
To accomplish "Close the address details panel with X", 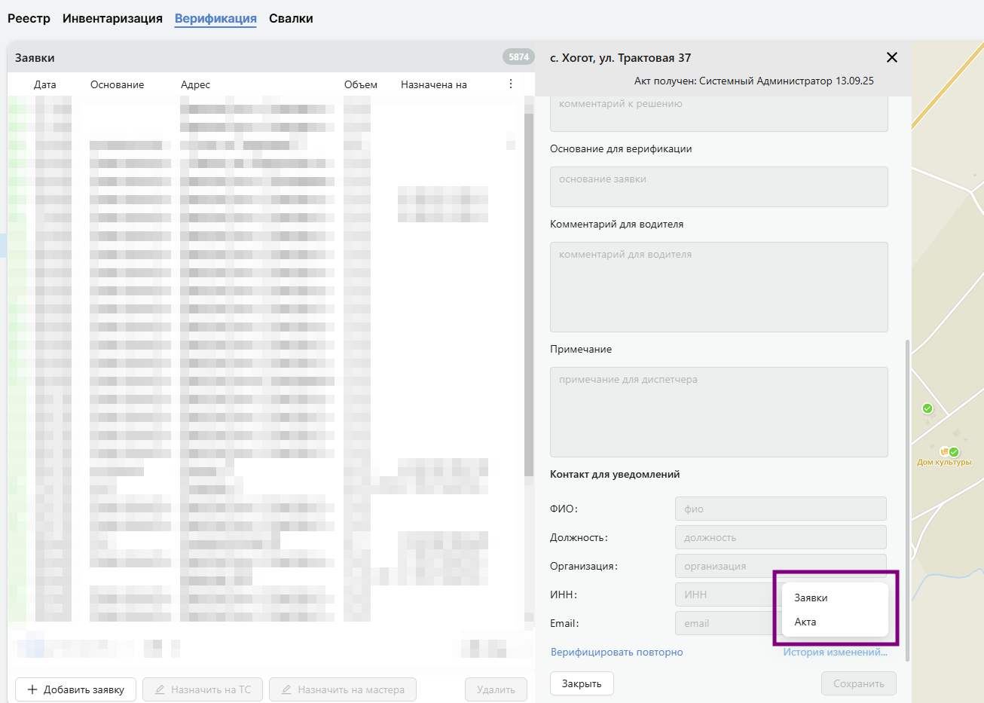I will [892, 58].
